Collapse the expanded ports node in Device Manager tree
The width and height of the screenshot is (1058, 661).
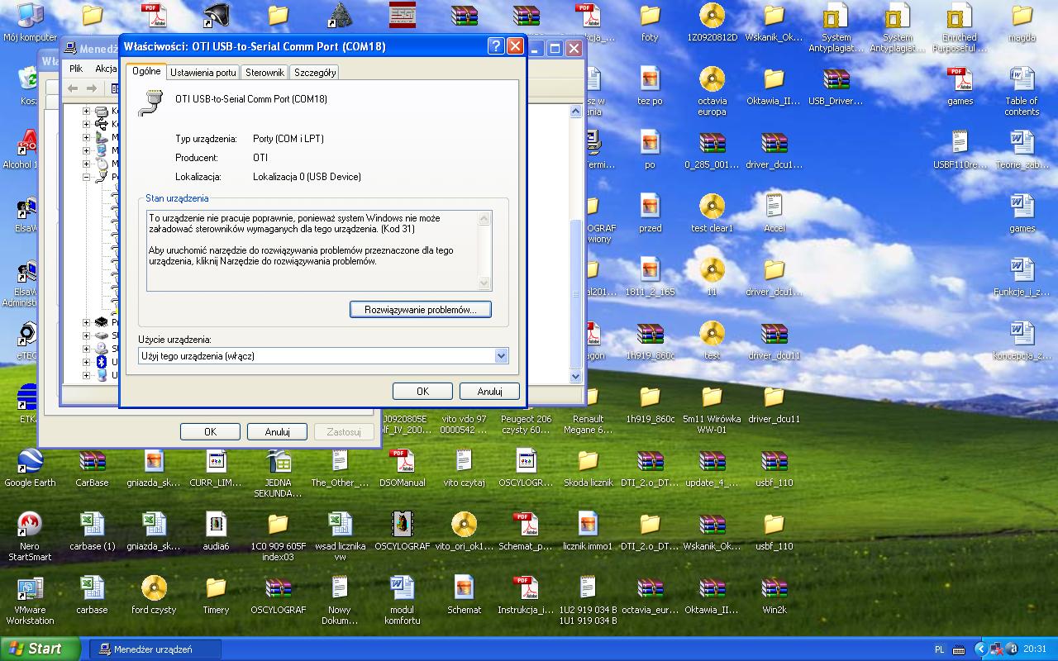86,177
